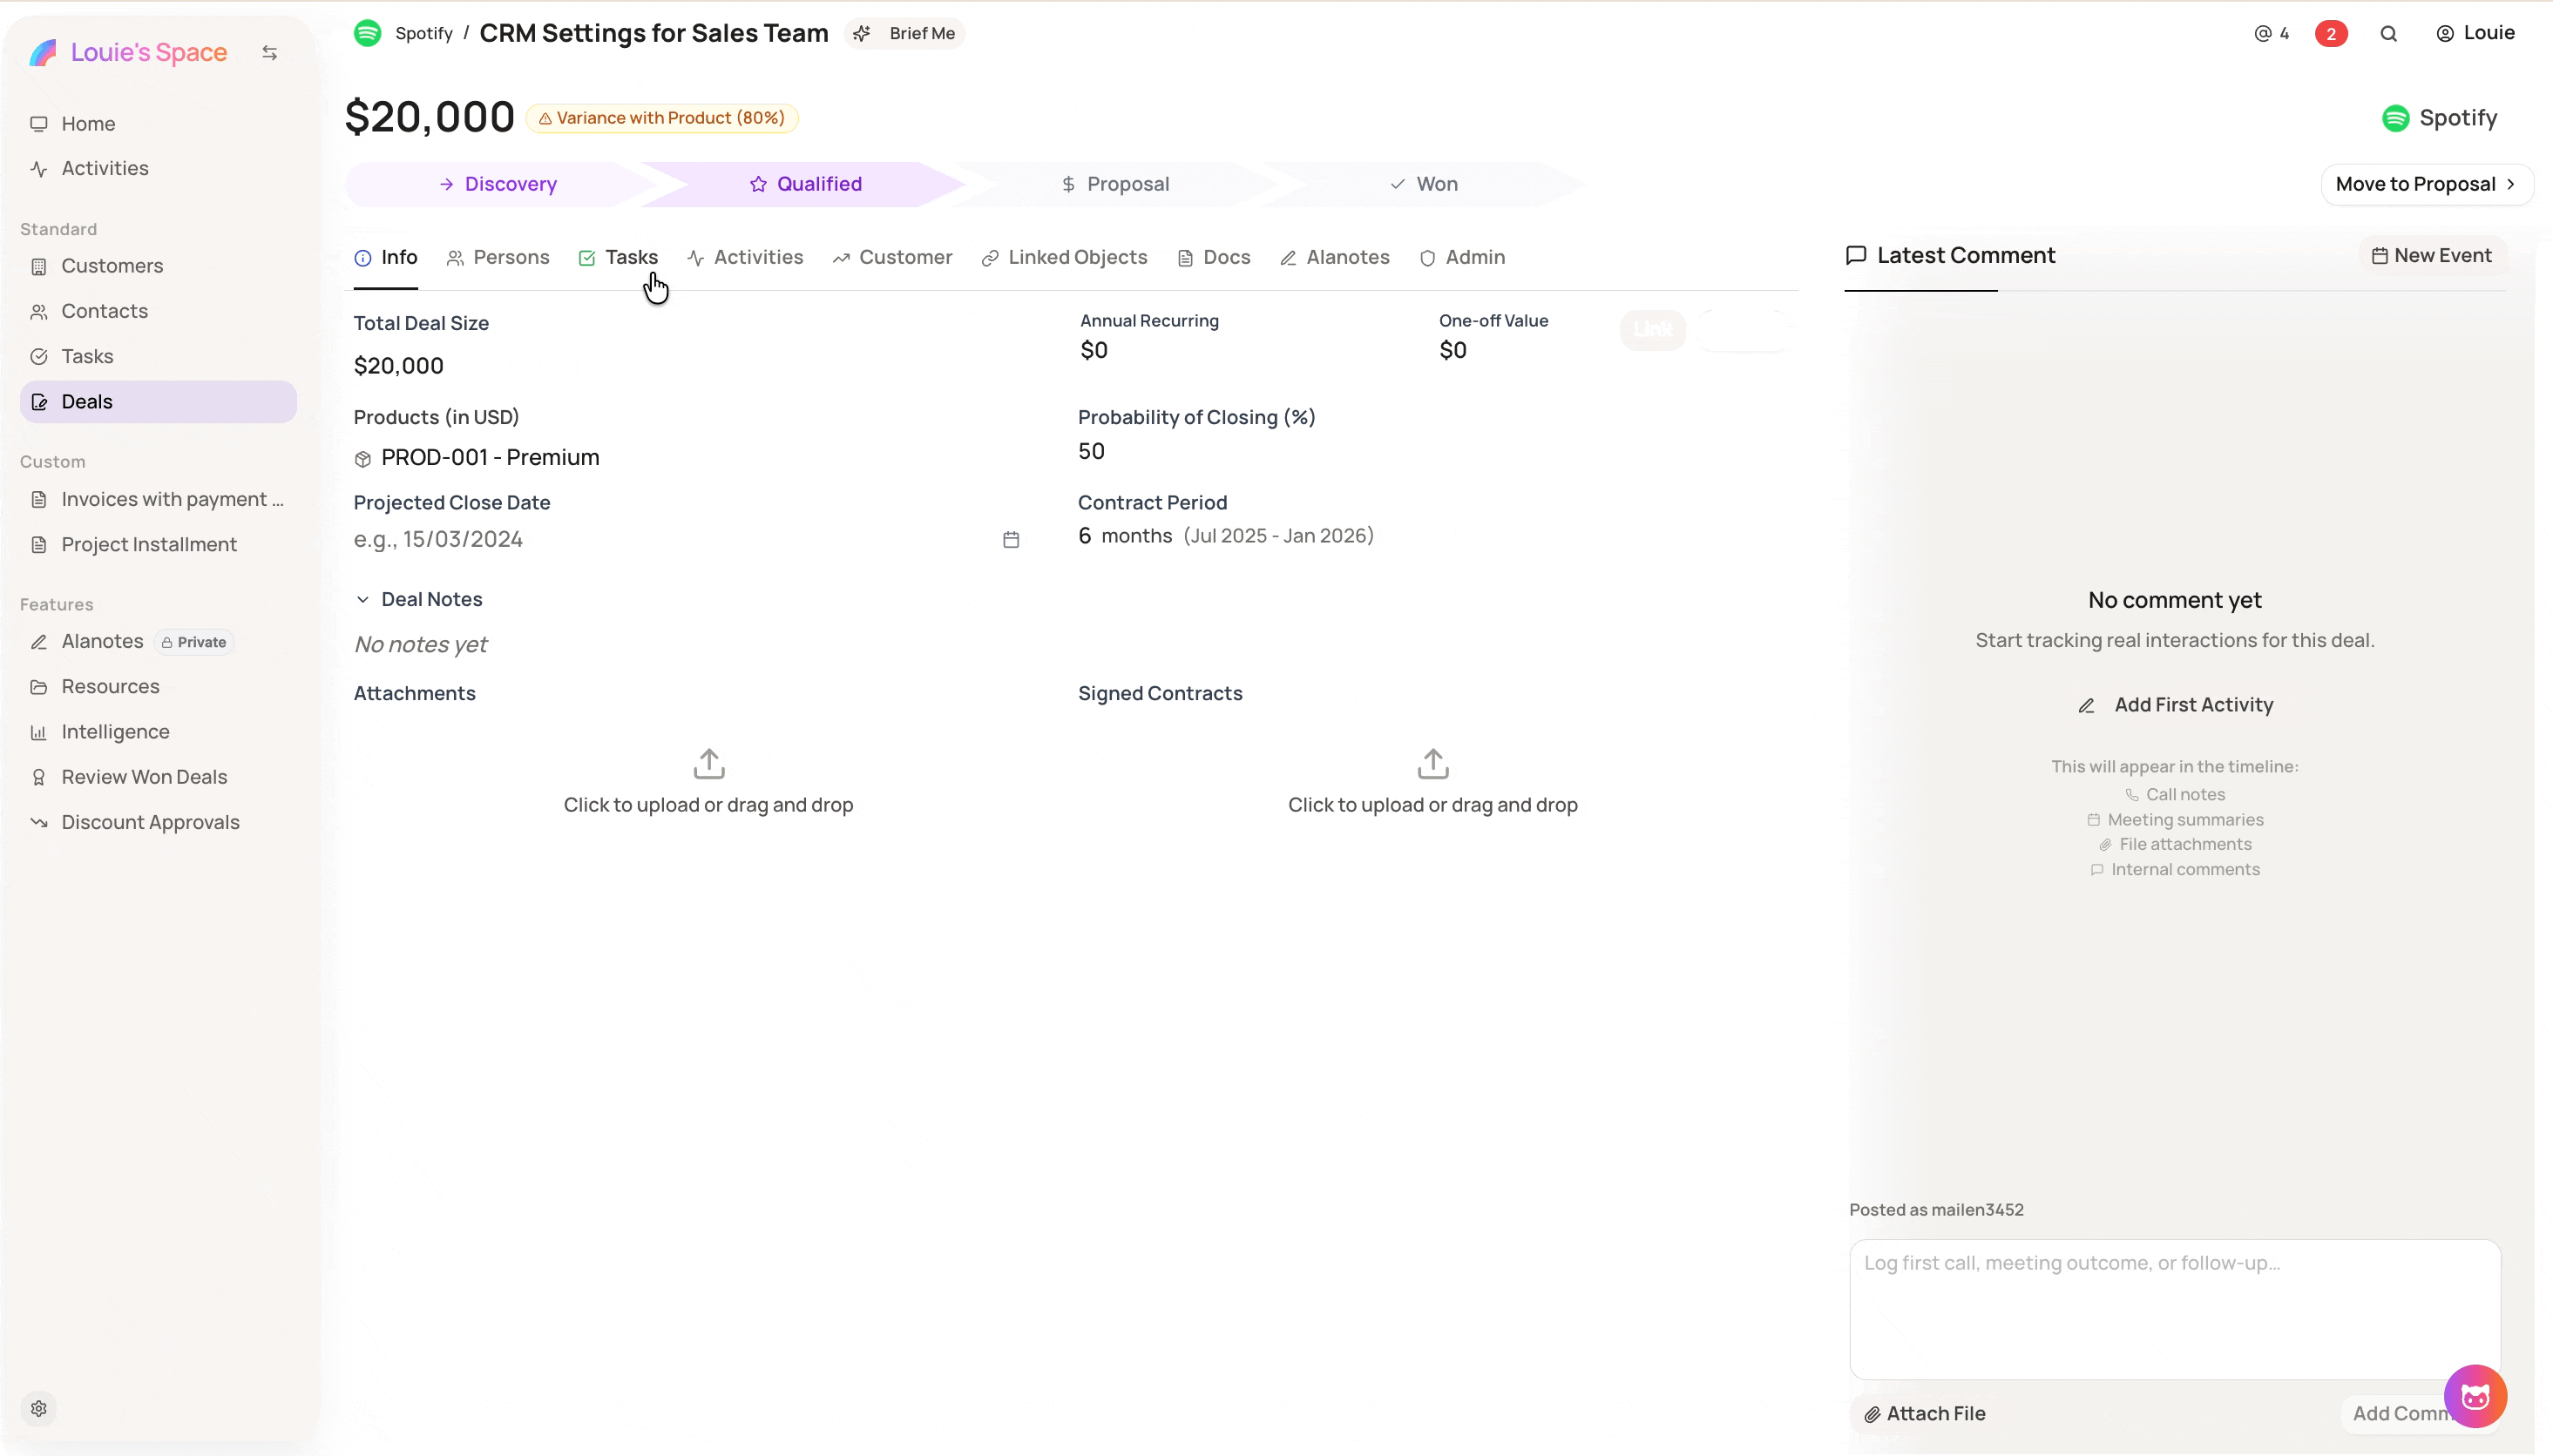Viewport: 2553px width, 1456px height.
Task: Switch to the Info tab
Action: (x=385, y=257)
